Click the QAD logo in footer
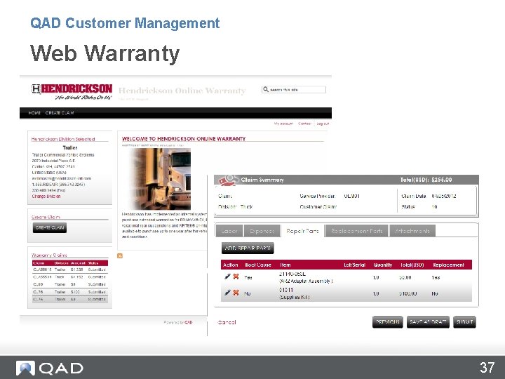The width and height of the screenshot is (505, 379). click(50, 368)
